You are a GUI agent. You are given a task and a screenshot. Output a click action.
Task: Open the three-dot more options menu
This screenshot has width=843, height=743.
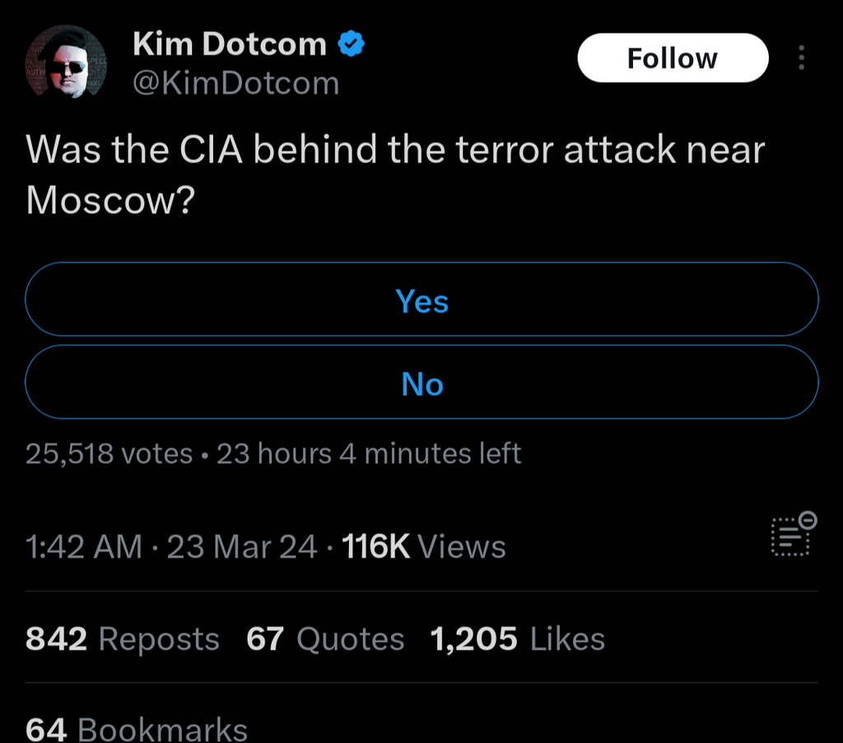(801, 58)
